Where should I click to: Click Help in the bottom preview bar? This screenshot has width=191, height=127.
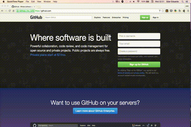click(x=93, y=125)
